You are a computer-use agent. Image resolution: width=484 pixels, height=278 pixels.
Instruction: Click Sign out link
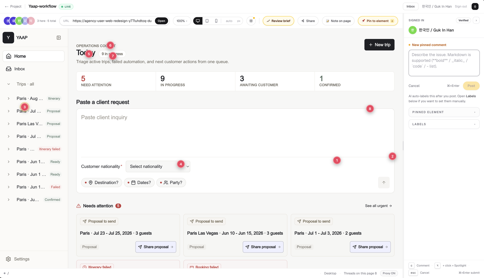click(461, 6)
